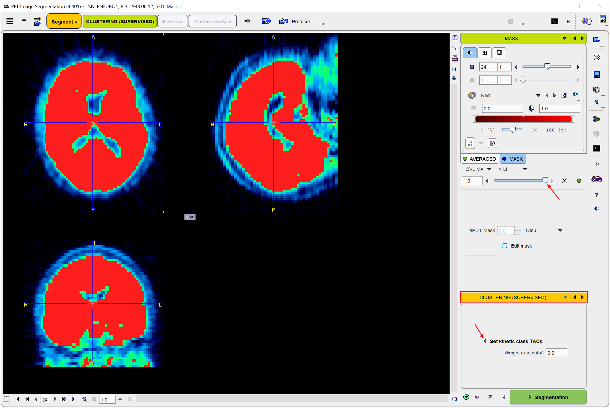The width and height of the screenshot is (610, 408).
Task: Open the Protocol load icon
Action: tap(283, 21)
